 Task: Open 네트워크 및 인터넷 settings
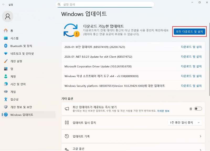[x=19, y=53]
